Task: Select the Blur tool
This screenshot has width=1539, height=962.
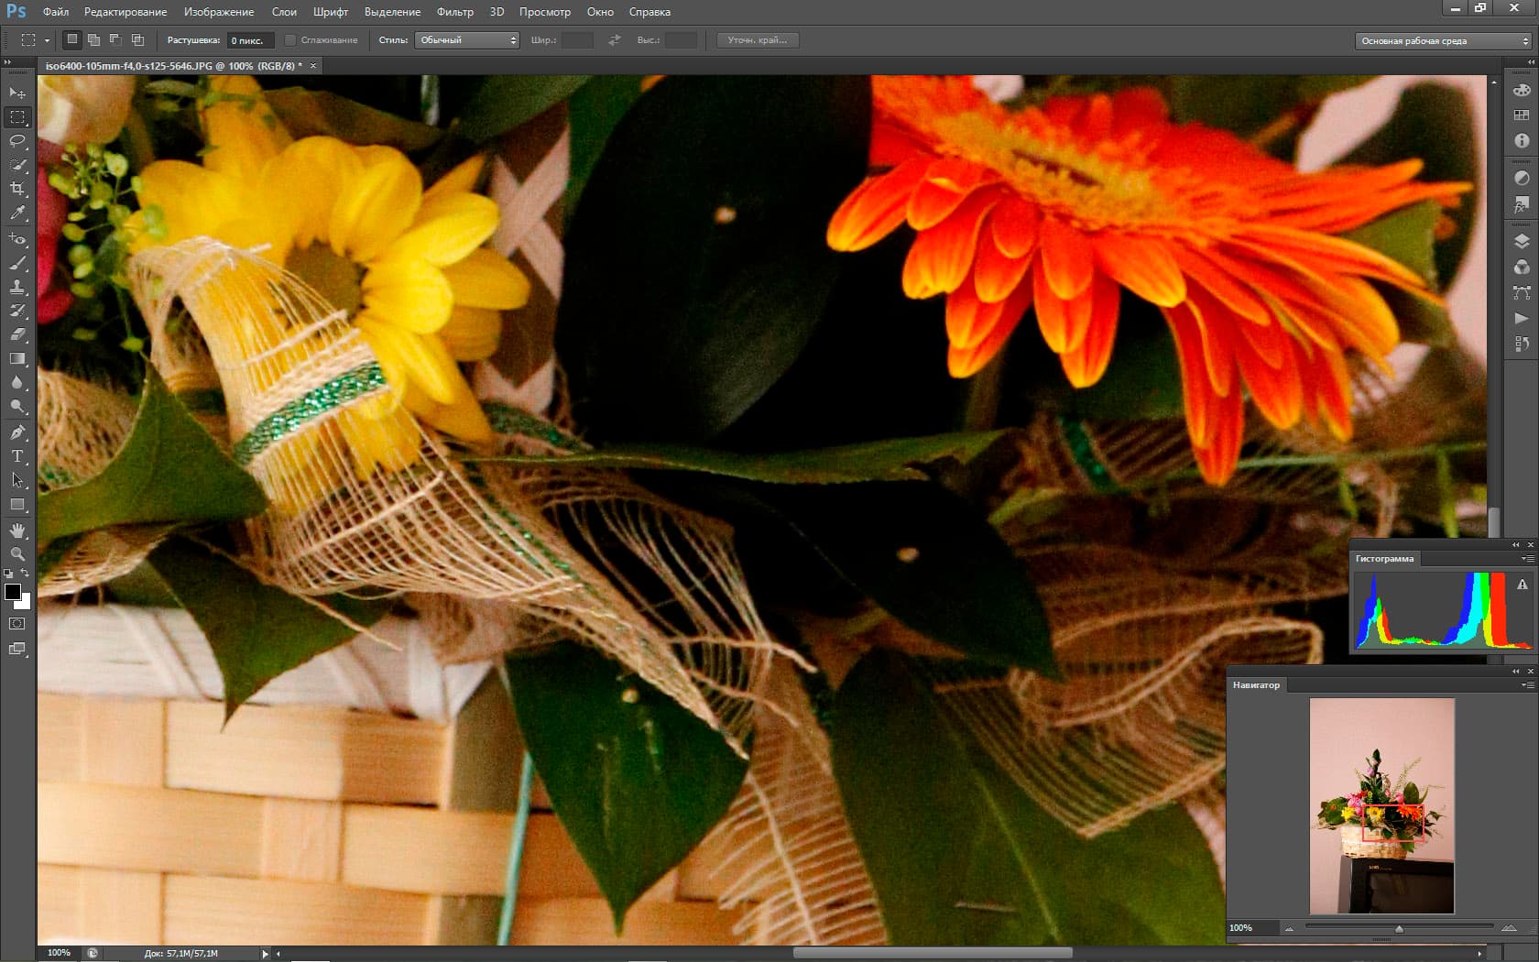Action: tap(17, 382)
